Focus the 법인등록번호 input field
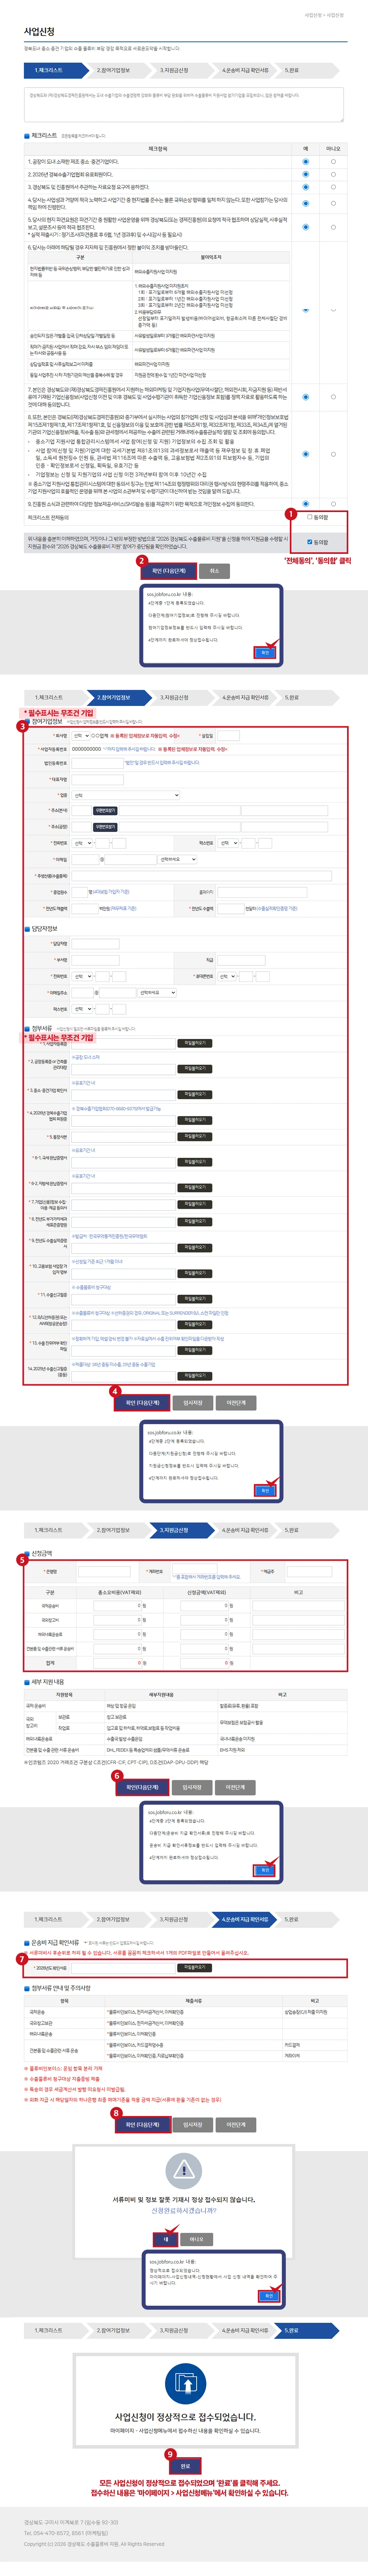The height and width of the screenshot is (2576, 368). (97, 763)
